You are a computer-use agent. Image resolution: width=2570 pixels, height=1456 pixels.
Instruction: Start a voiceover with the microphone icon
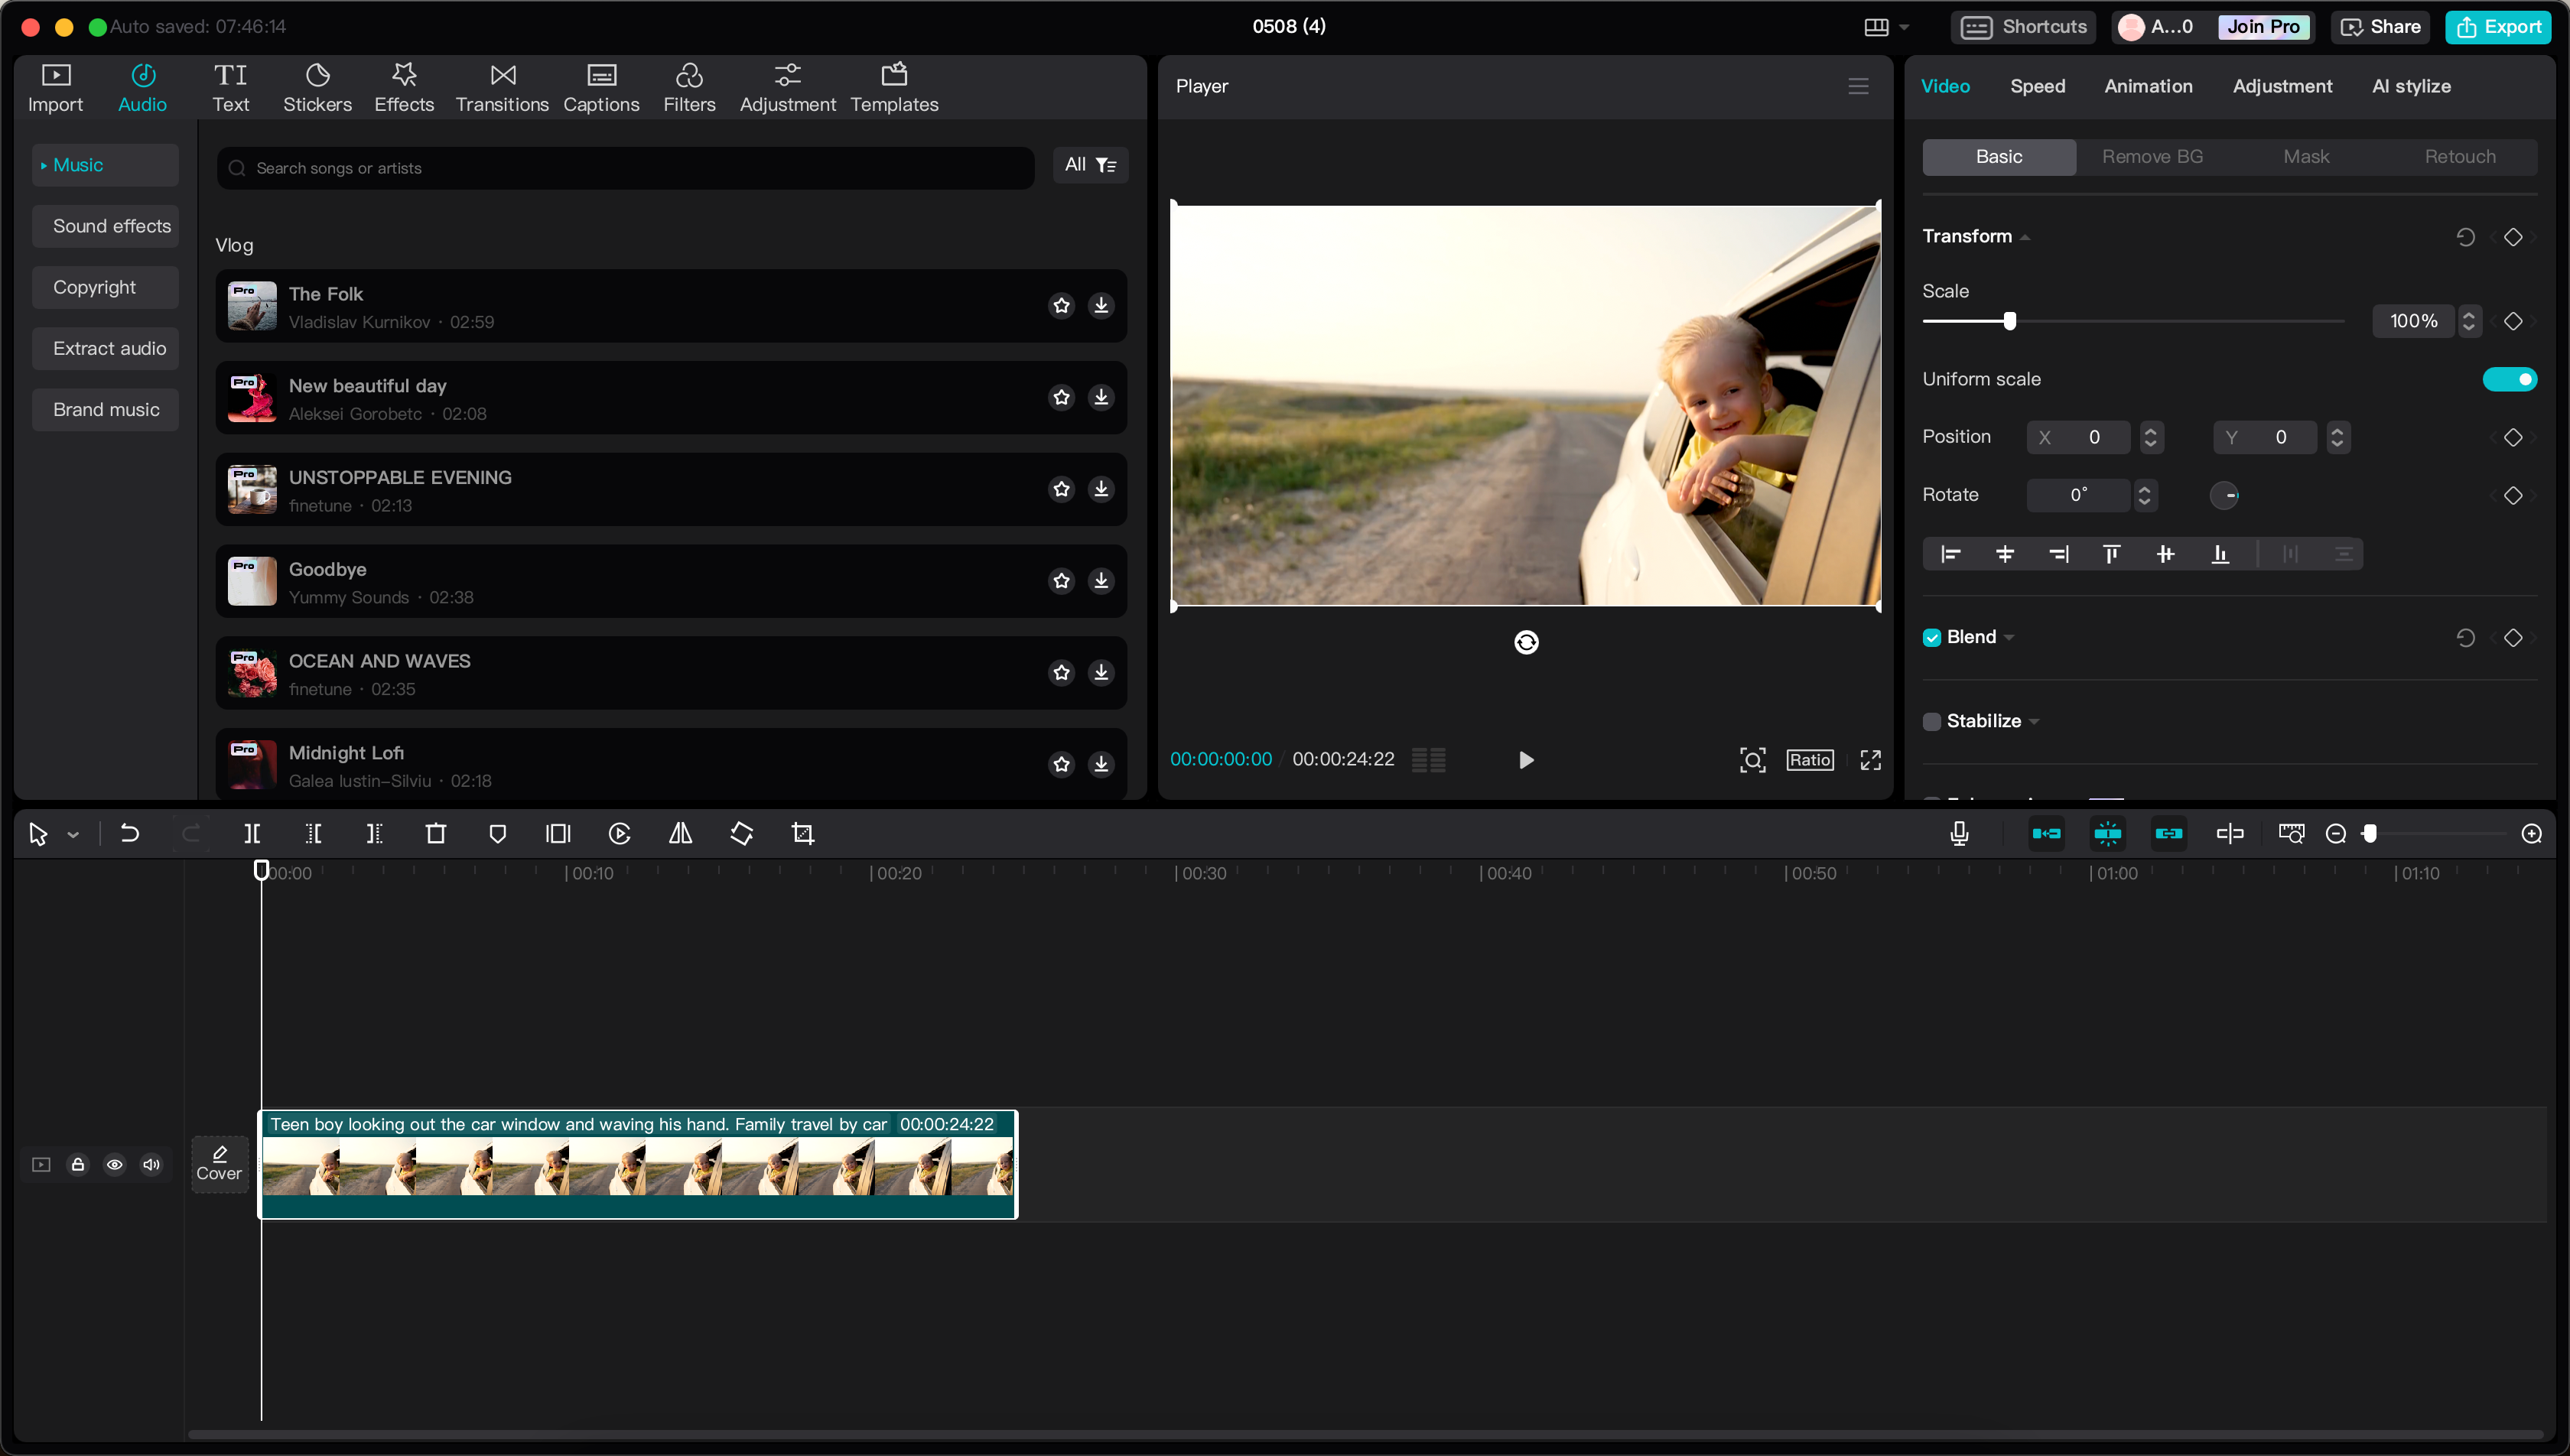point(1958,833)
